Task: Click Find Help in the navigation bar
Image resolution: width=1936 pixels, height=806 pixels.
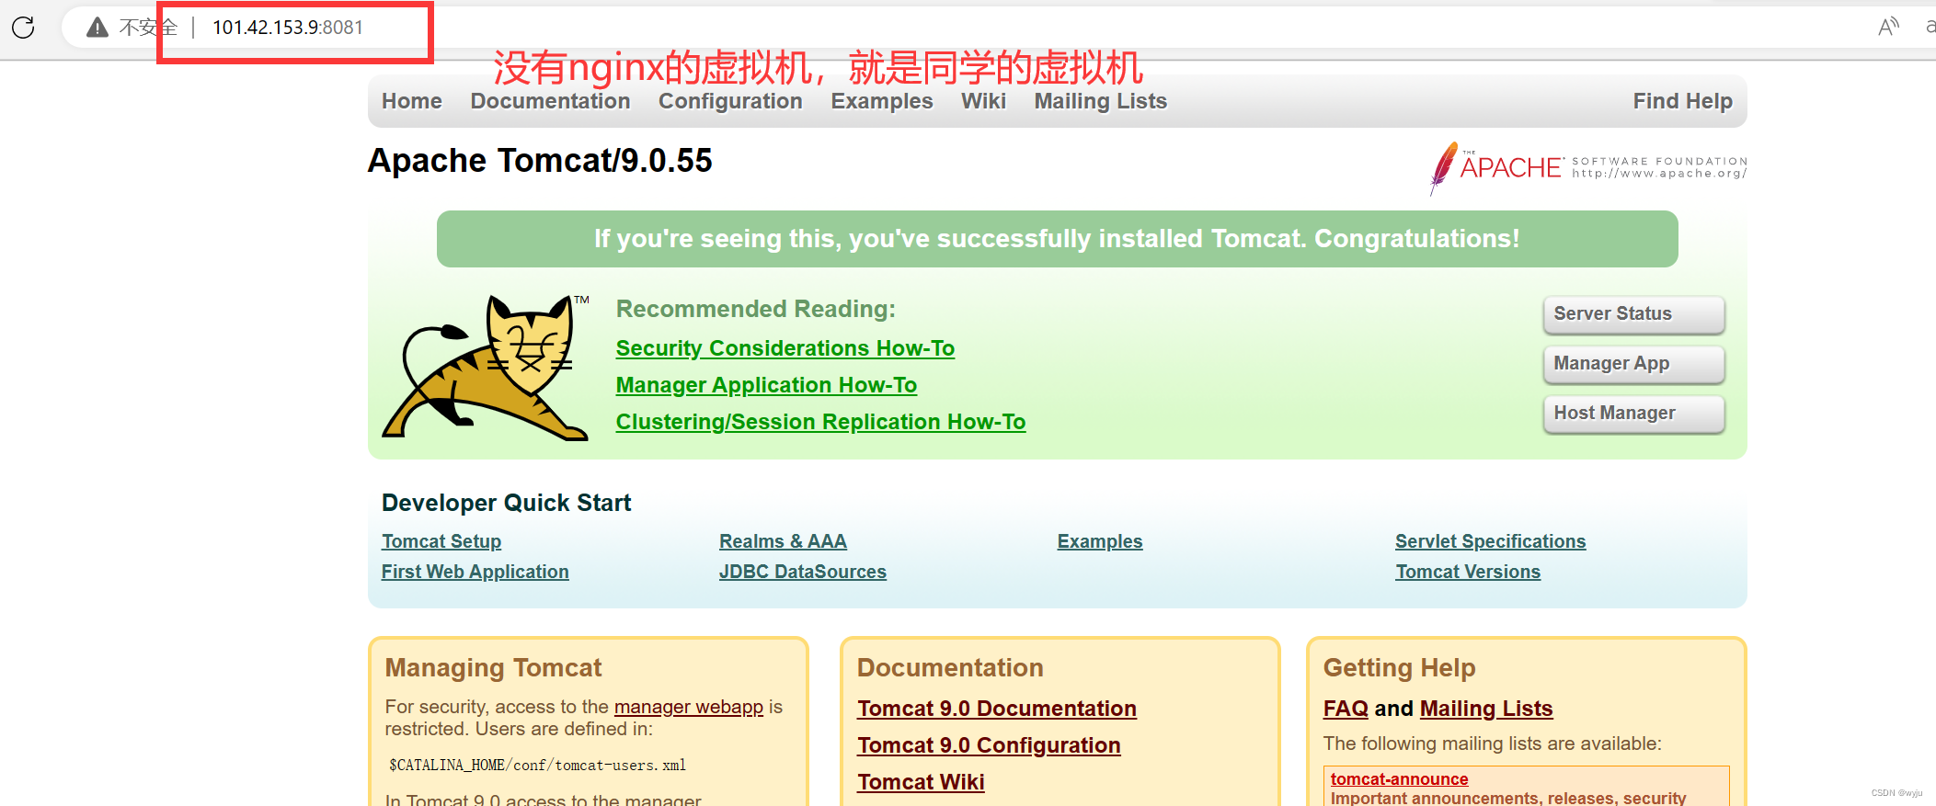Action: pyautogui.click(x=1682, y=101)
